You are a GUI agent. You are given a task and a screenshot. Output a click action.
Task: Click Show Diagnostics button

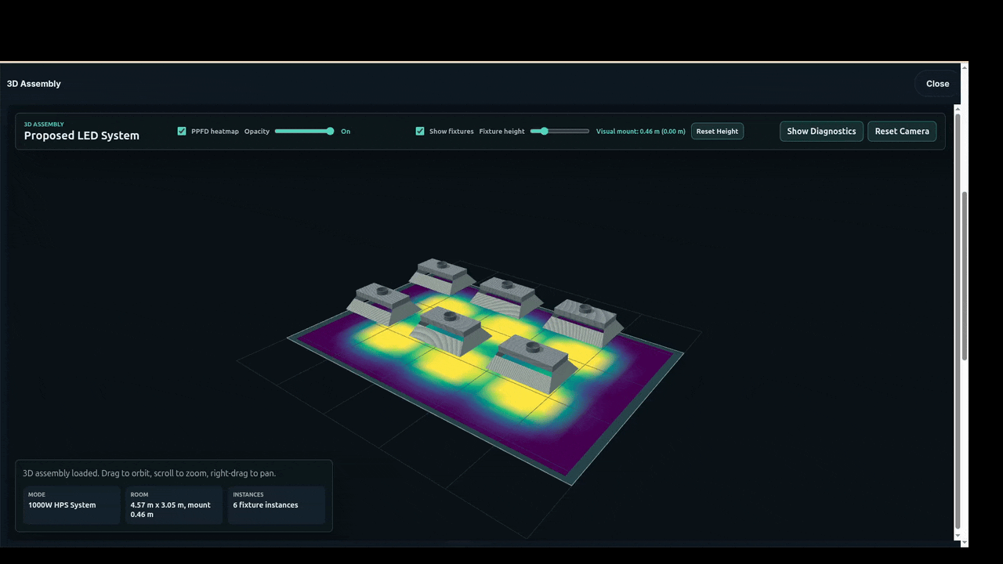(x=821, y=131)
